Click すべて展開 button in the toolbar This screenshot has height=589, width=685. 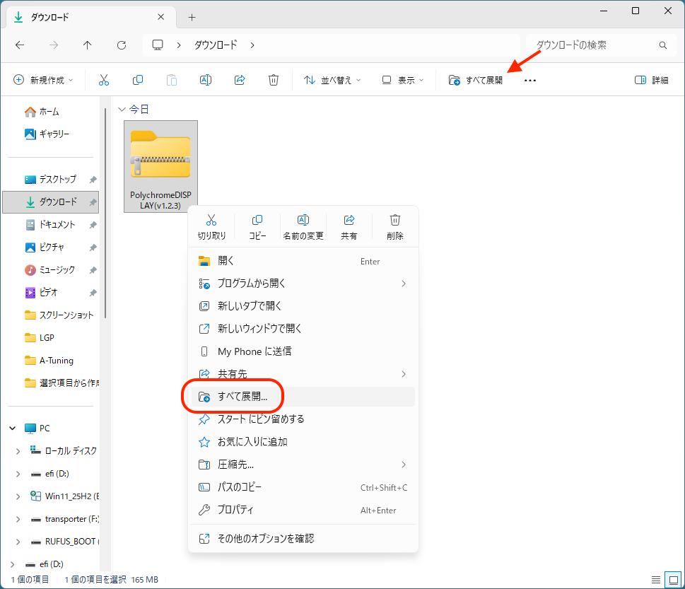[x=475, y=80]
